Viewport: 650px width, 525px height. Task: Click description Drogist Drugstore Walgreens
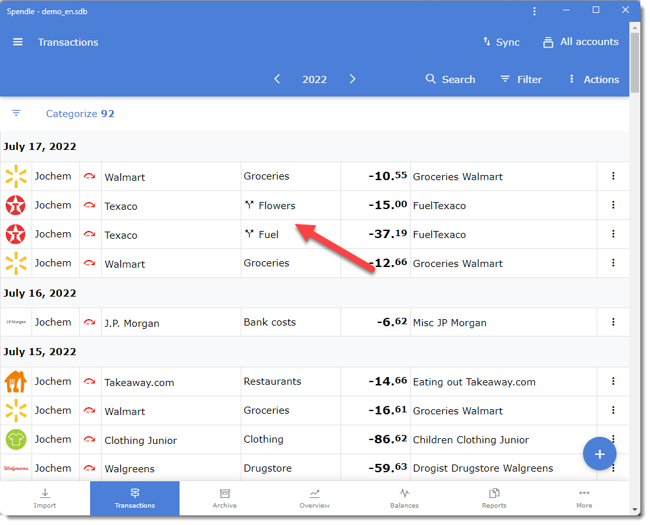click(x=483, y=468)
